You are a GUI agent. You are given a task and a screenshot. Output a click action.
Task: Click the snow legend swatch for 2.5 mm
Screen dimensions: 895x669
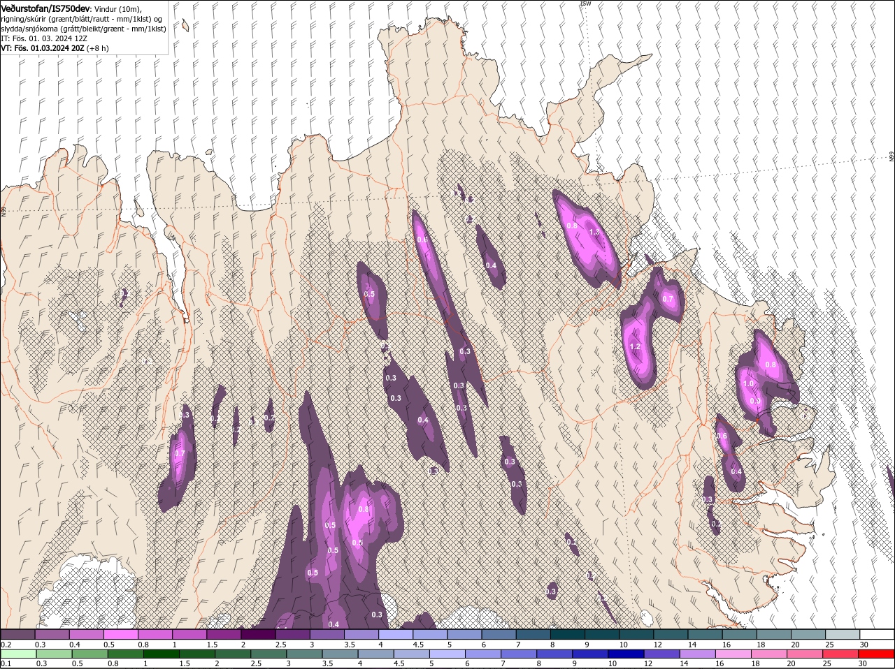pyautogui.click(x=292, y=634)
